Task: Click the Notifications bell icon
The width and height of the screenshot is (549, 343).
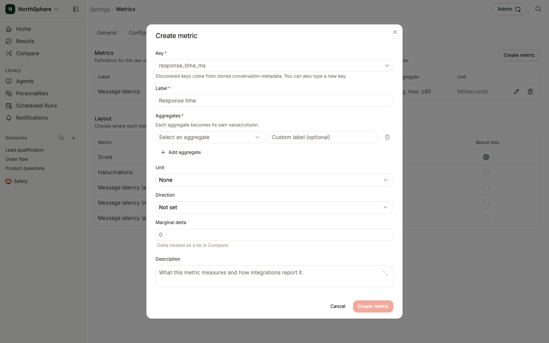Action: pos(9,118)
